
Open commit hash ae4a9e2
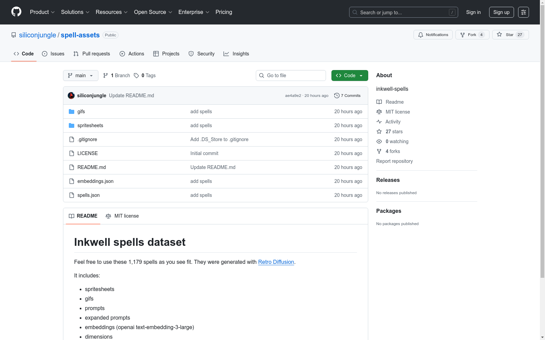point(293,96)
